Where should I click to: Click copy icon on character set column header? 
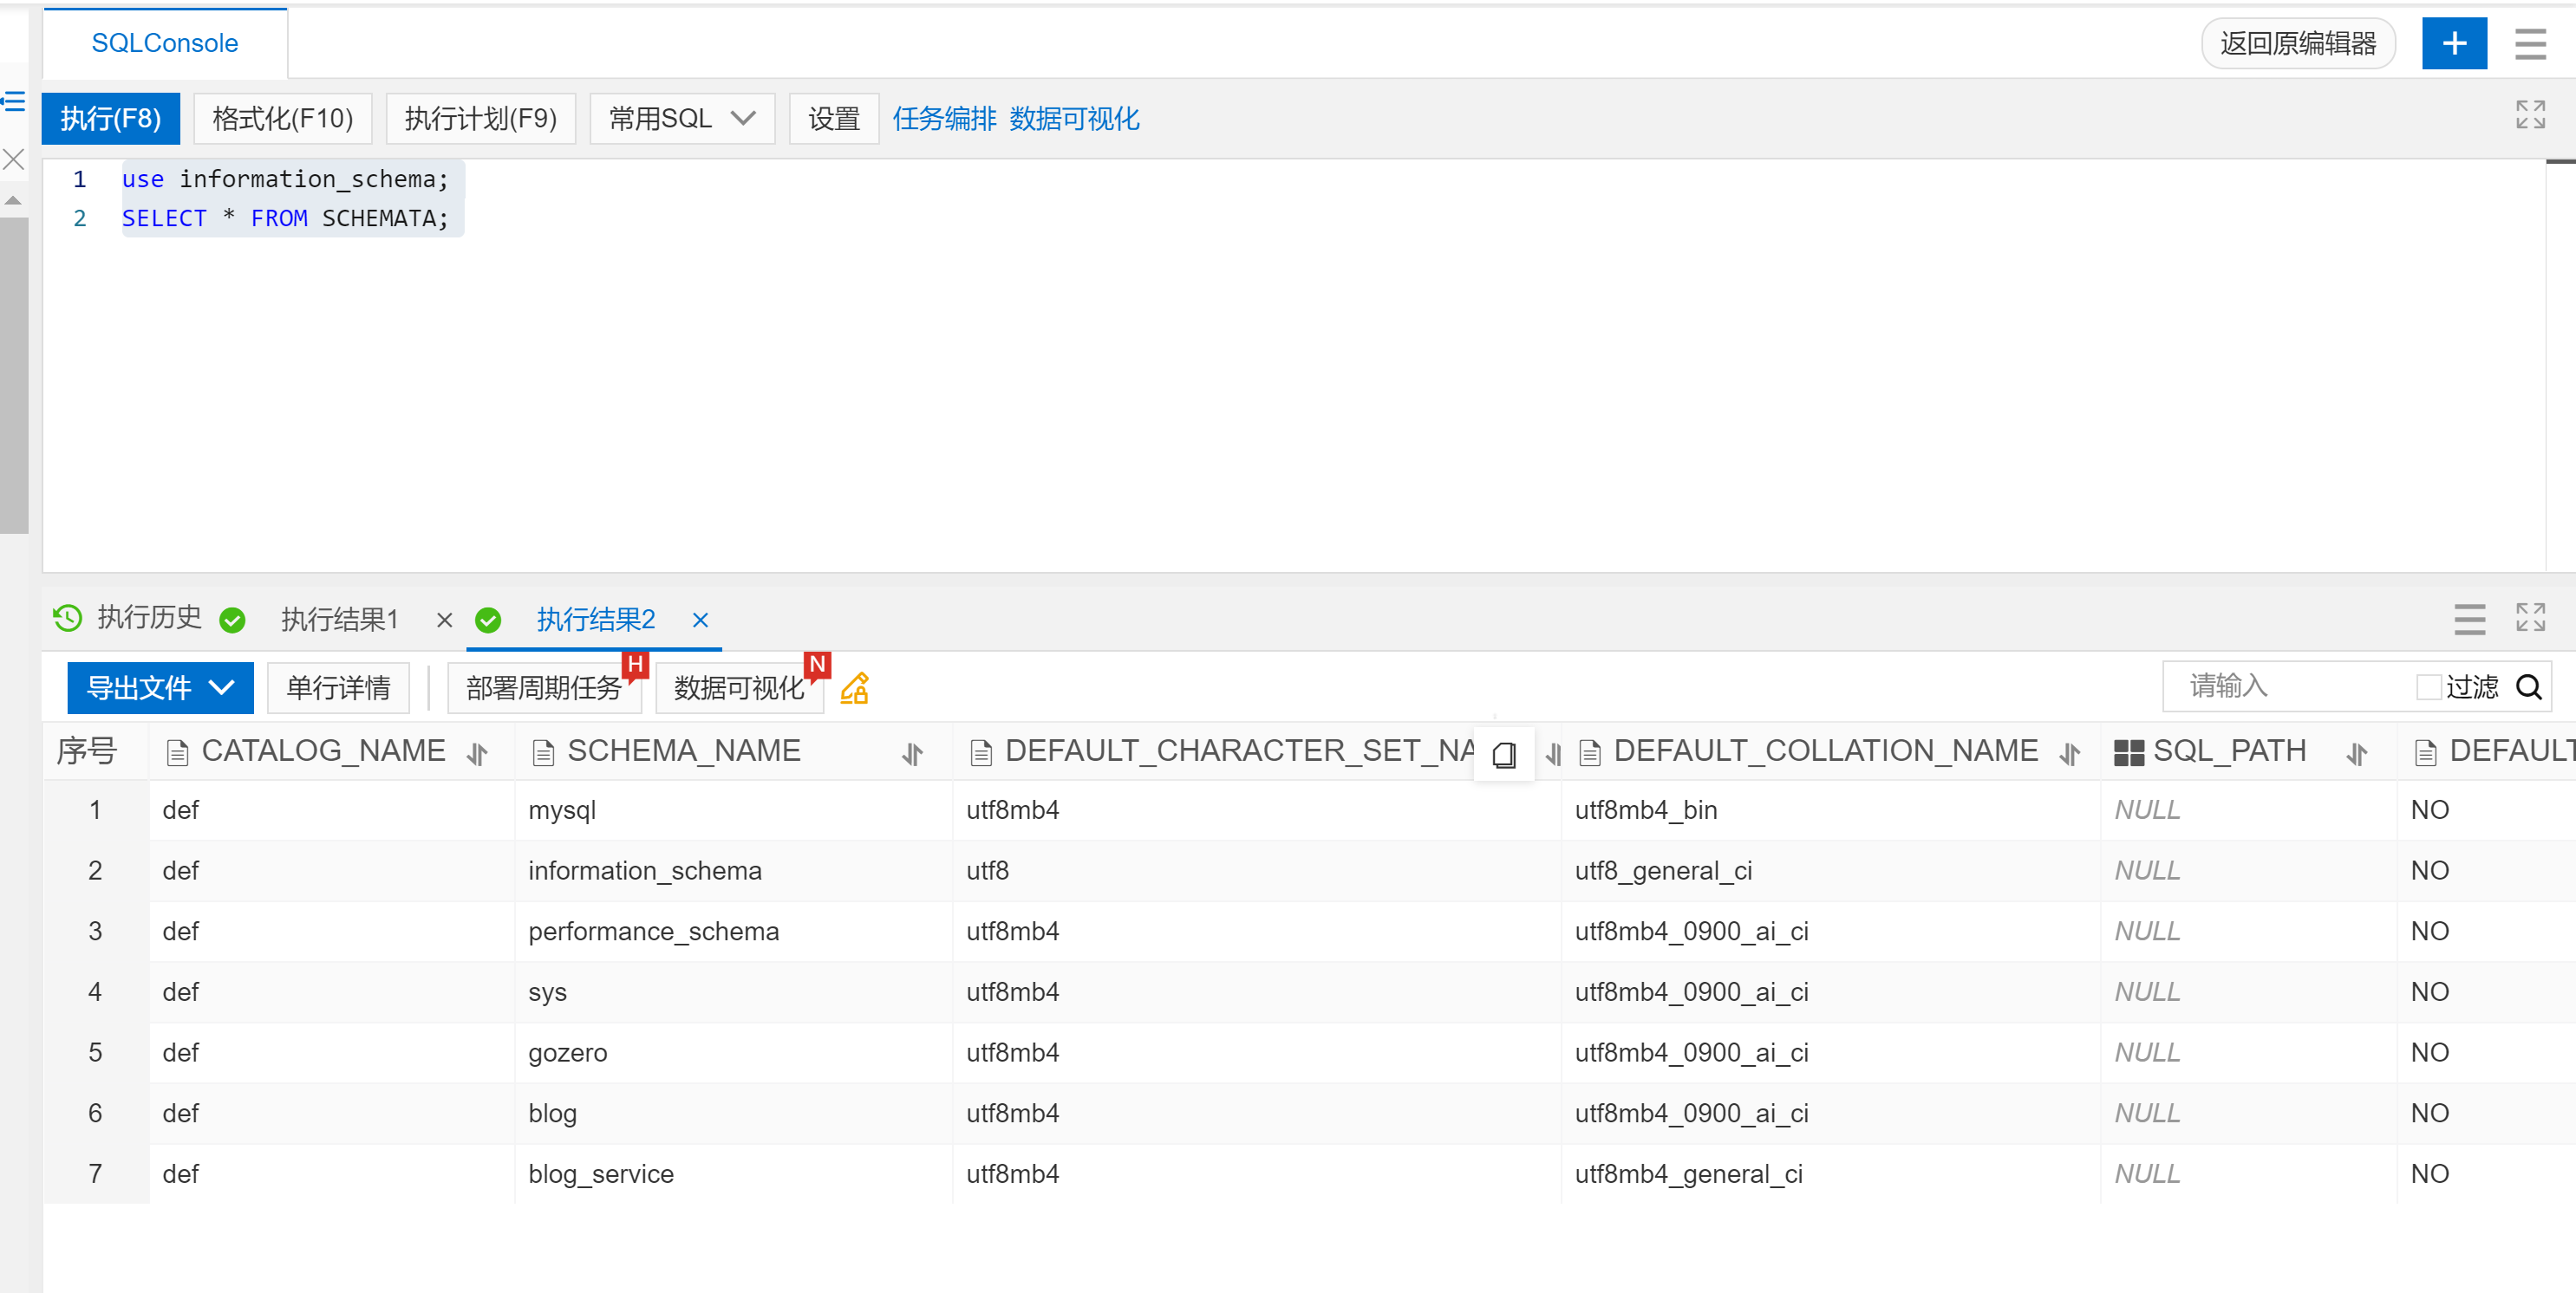[x=1503, y=756]
